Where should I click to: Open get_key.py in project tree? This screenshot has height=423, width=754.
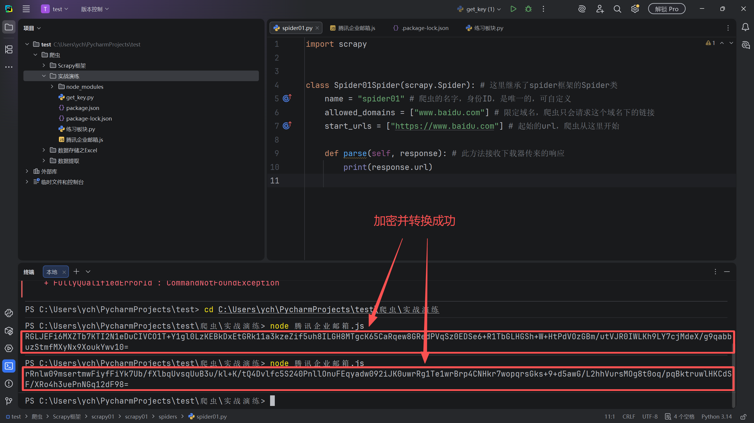[x=80, y=97]
